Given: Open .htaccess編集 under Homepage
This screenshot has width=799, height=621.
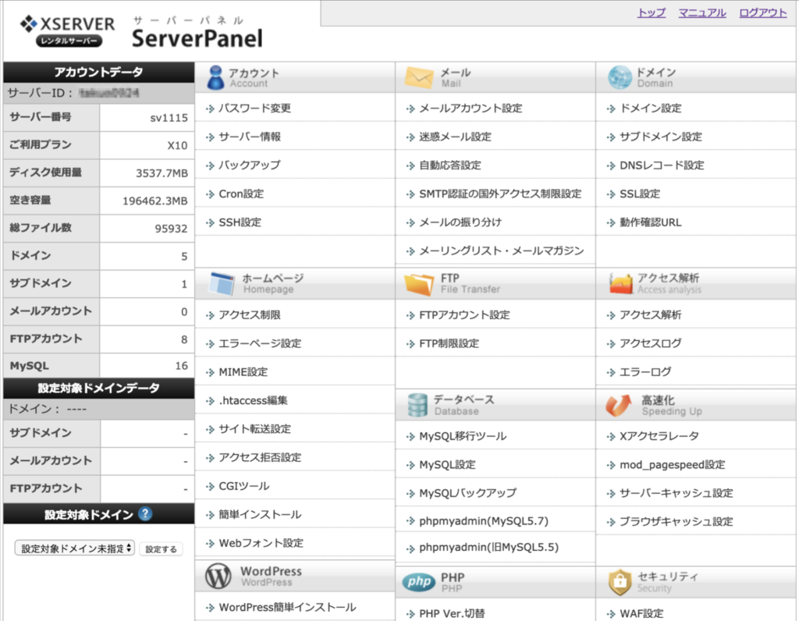Looking at the screenshot, I should pyautogui.click(x=253, y=400).
